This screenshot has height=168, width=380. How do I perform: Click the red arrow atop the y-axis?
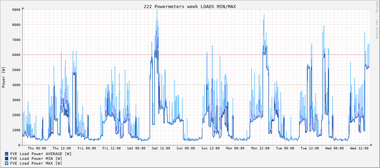point(23,8)
